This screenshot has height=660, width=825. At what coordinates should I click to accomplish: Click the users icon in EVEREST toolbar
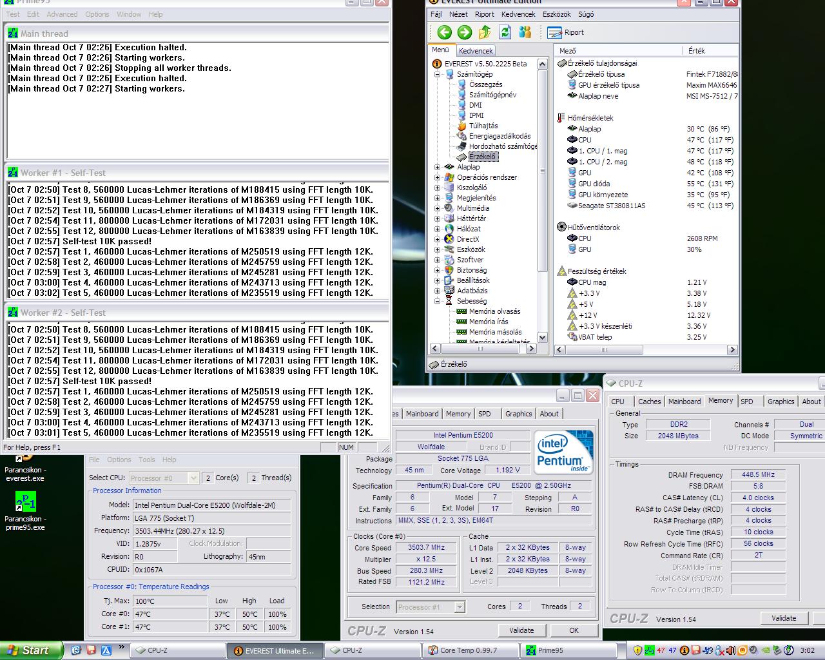point(525,32)
